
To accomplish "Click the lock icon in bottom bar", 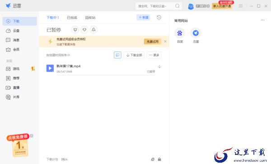I will tap(159, 159).
